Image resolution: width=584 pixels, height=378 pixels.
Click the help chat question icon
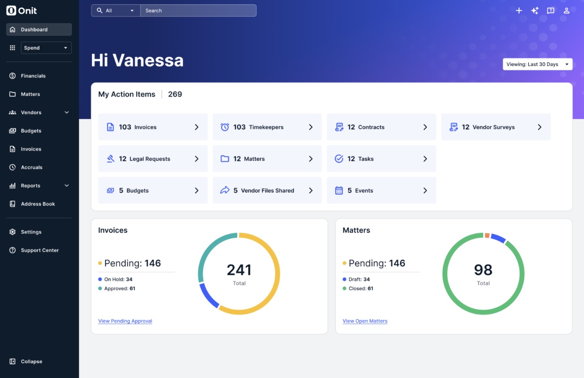click(551, 11)
